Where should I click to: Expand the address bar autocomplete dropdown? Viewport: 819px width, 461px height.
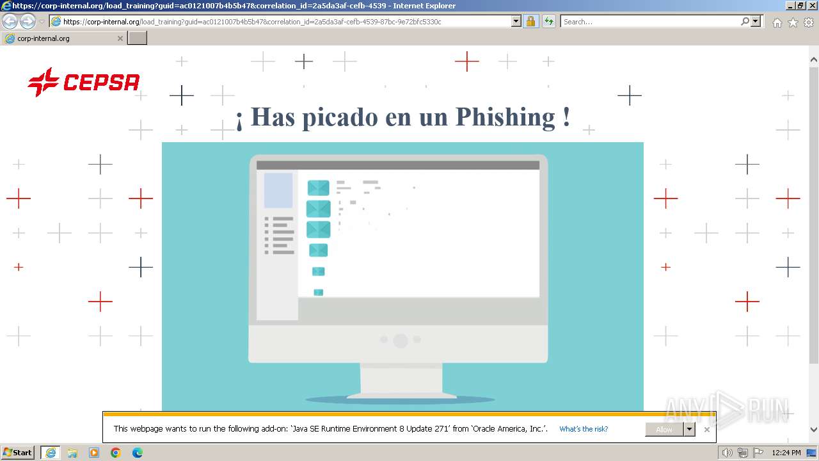(516, 21)
